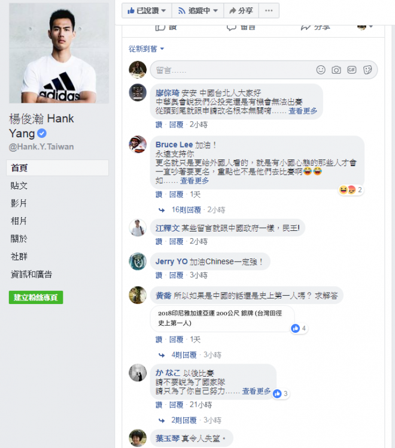Open Hank Yang's adidas profile picture

59,53
